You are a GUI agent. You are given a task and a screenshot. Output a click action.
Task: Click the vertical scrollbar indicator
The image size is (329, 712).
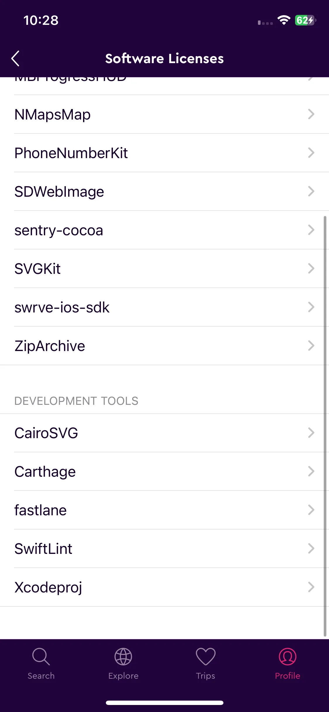[325, 426]
